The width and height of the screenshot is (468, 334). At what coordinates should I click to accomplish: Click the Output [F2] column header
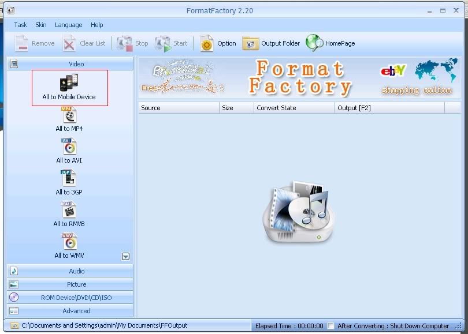[x=389, y=108]
